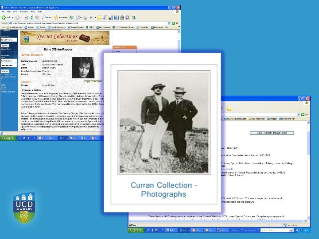Open Edit menu in Edna O'Brien window
Screen dimensions: 319x239
point(9,12)
